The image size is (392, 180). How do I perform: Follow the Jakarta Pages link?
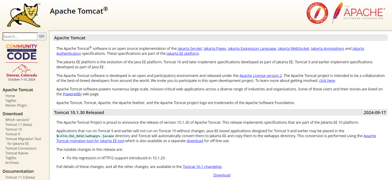(215, 49)
